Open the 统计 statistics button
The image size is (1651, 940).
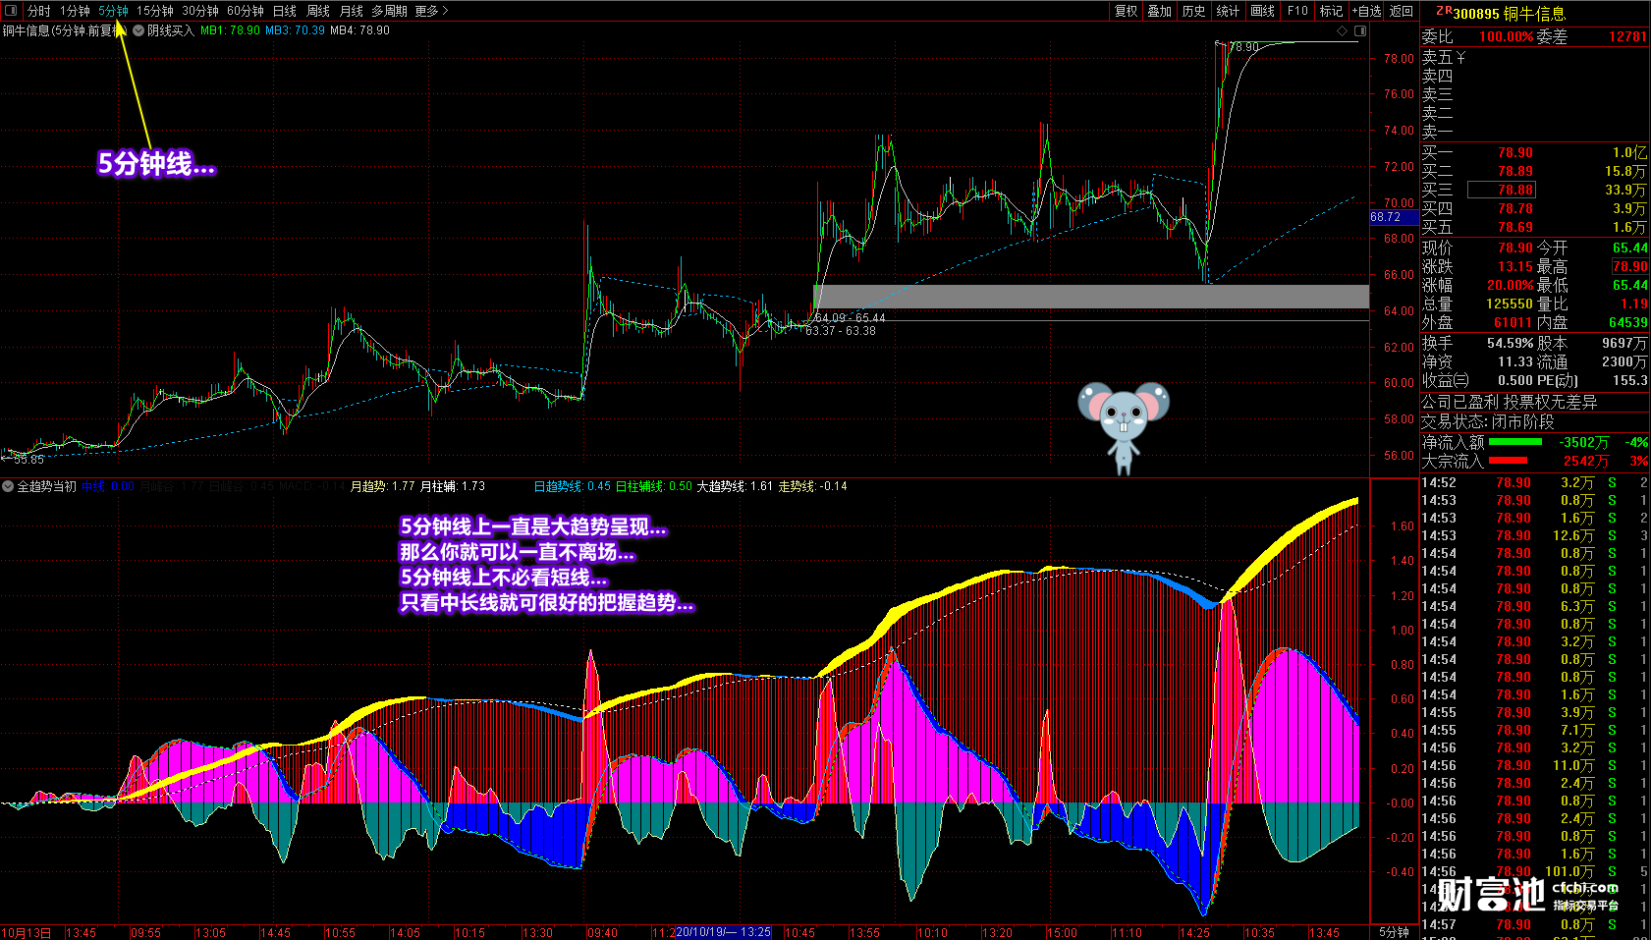[1228, 11]
